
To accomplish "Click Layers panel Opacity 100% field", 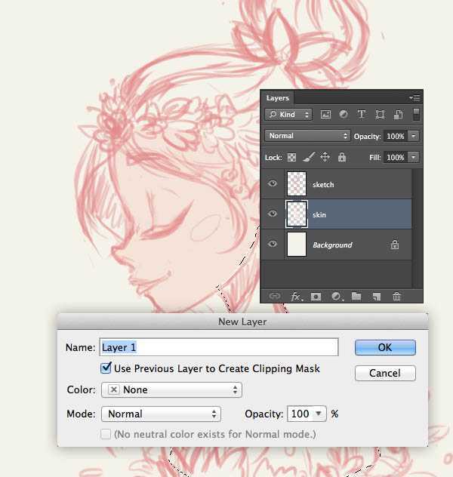I will click(x=396, y=136).
